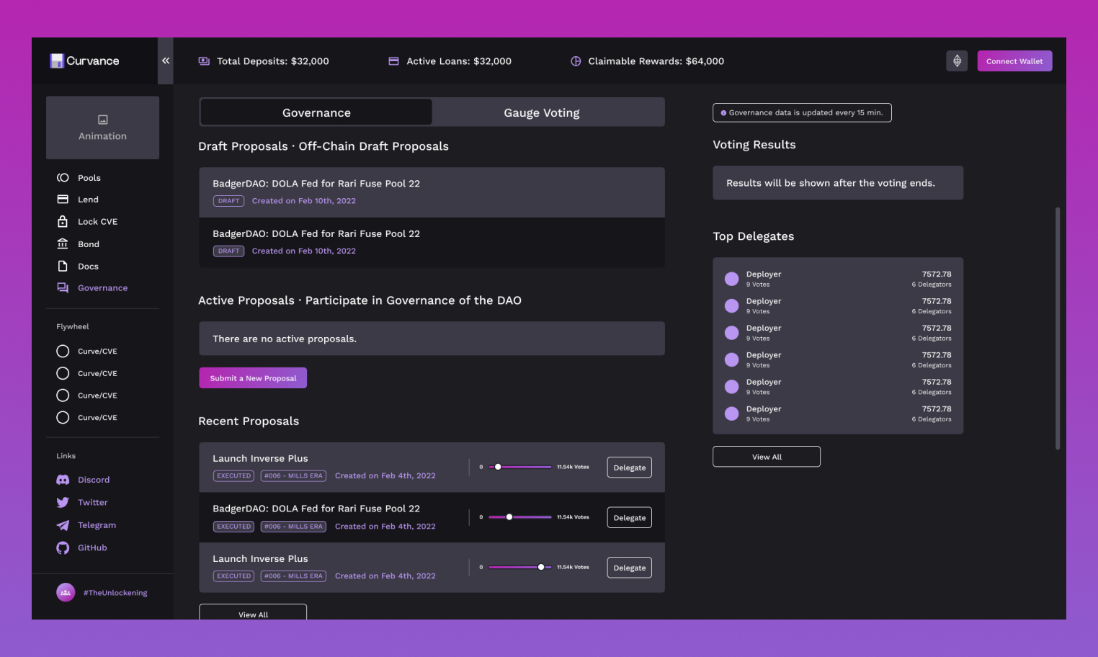Collapse the sidebar with the double-chevron icon
Viewport: 1098px width, 657px height.
point(166,61)
